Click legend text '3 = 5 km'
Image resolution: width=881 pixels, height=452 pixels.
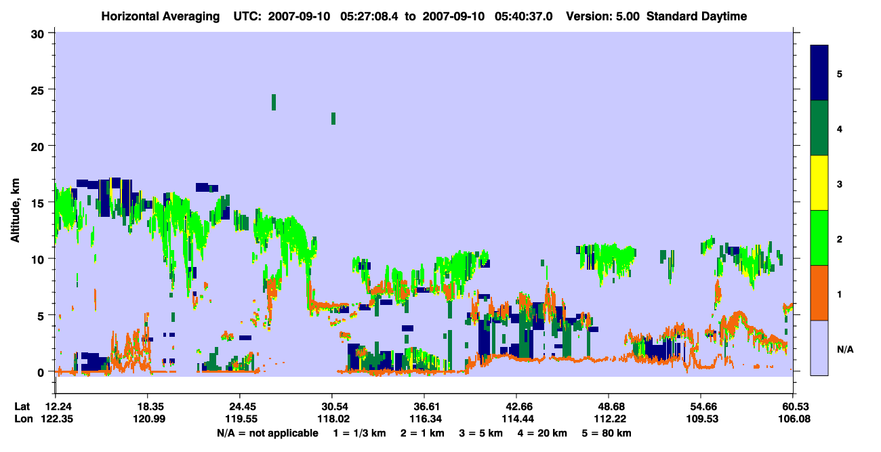tap(481, 433)
